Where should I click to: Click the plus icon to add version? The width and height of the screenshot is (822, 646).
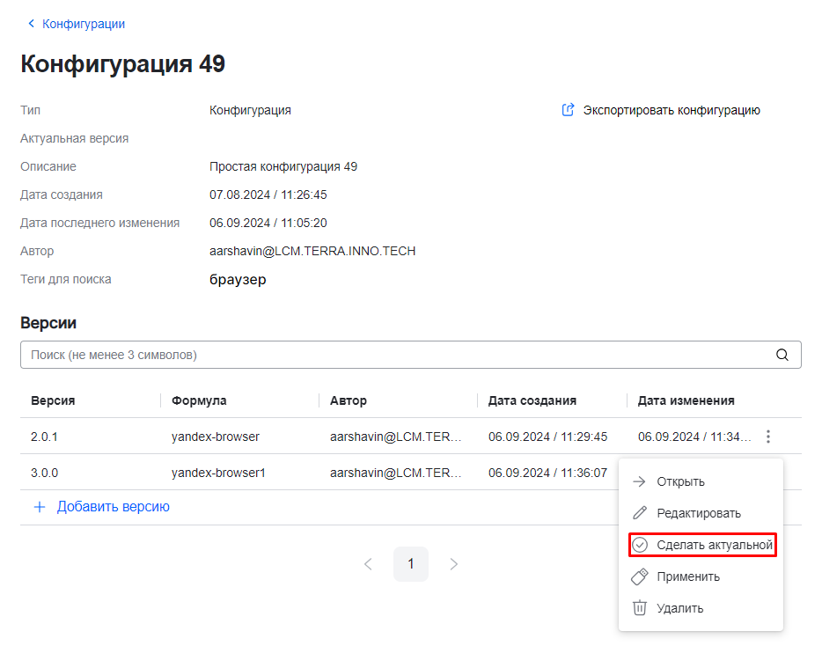[x=39, y=507]
